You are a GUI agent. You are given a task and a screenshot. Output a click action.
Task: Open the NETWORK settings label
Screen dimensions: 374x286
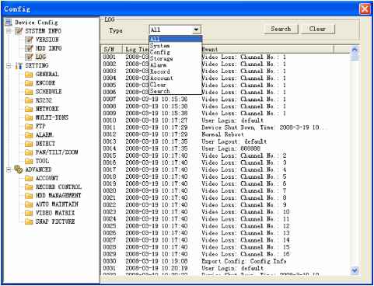pos(47,109)
